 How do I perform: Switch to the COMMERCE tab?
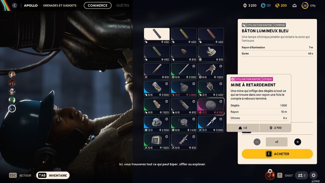tap(98, 6)
